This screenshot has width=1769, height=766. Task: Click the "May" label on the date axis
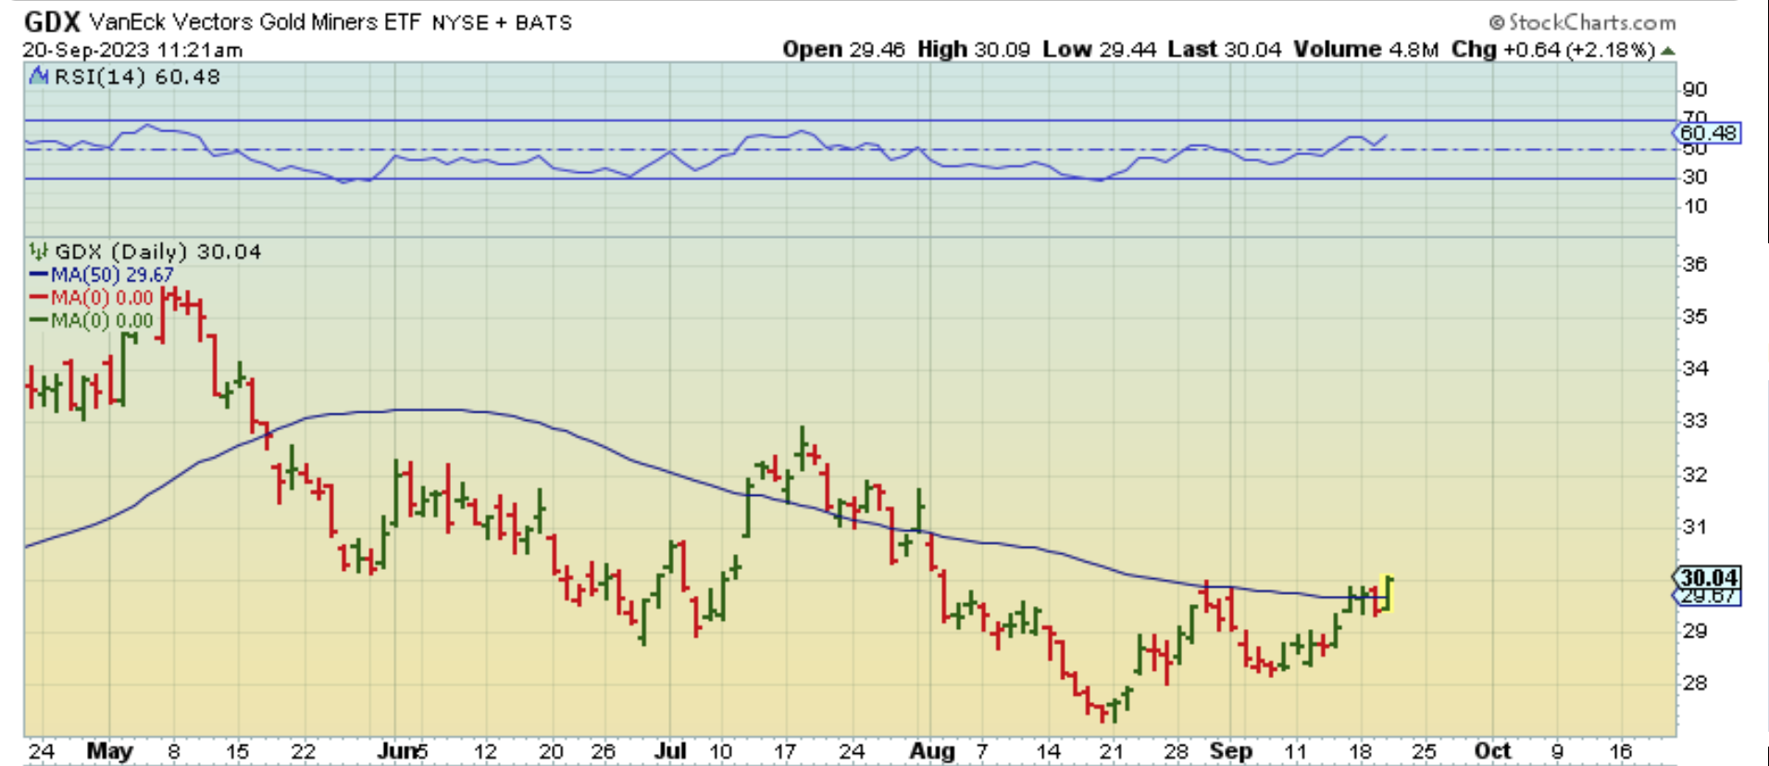tap(109, 751)
